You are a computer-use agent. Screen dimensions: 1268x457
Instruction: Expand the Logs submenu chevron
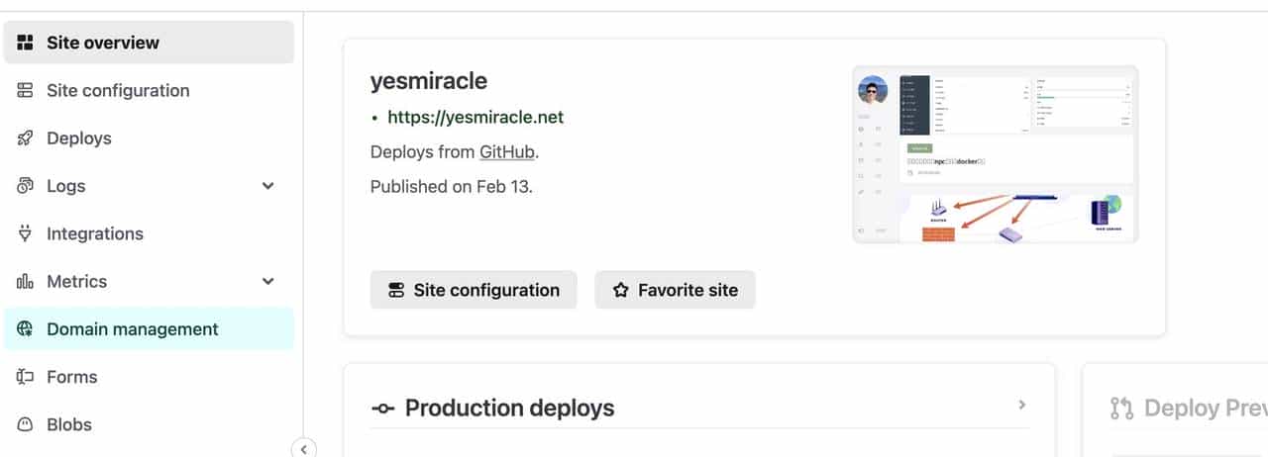267,186
